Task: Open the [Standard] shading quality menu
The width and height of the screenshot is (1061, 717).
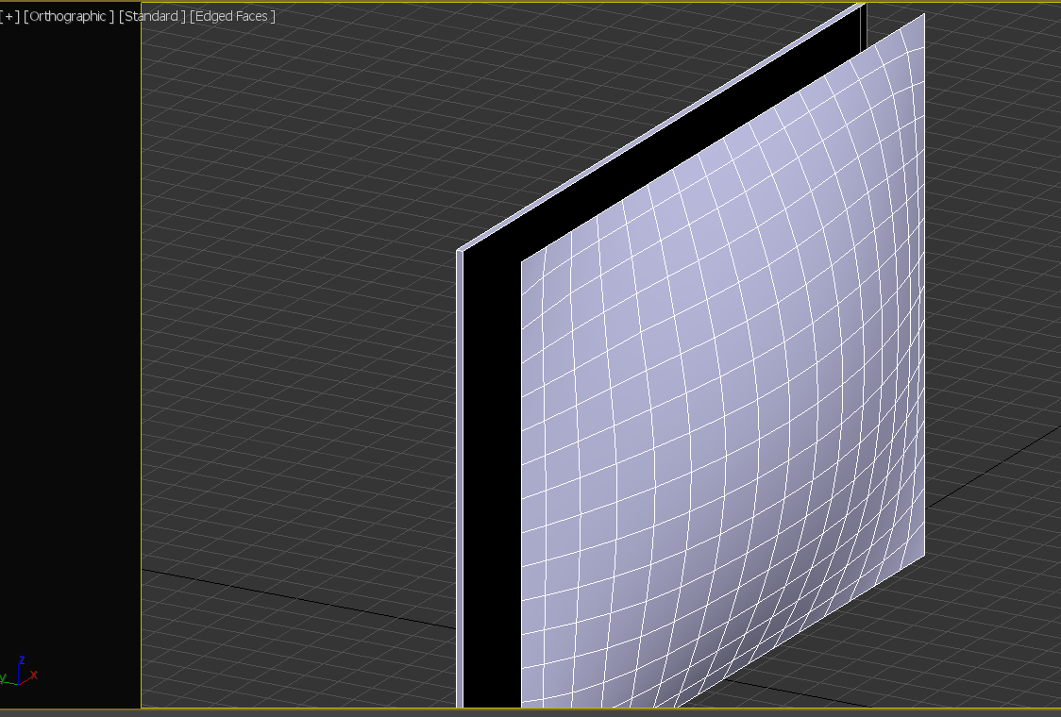Action: click(152, 16)
